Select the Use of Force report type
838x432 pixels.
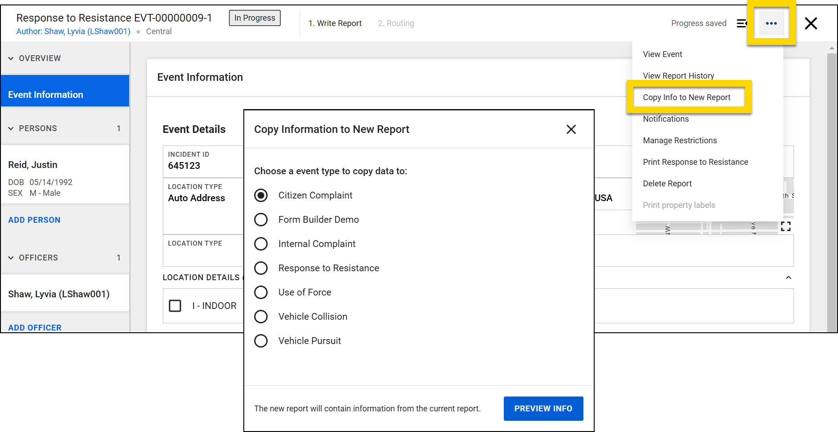tap(261, 292)
